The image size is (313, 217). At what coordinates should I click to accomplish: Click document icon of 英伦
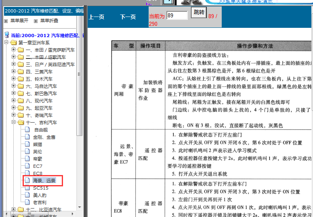click(x=27, y=151)
